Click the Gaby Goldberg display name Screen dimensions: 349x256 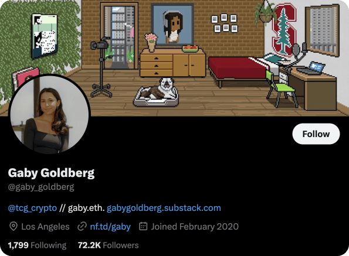pyautogui.click(x=51, y=173)
